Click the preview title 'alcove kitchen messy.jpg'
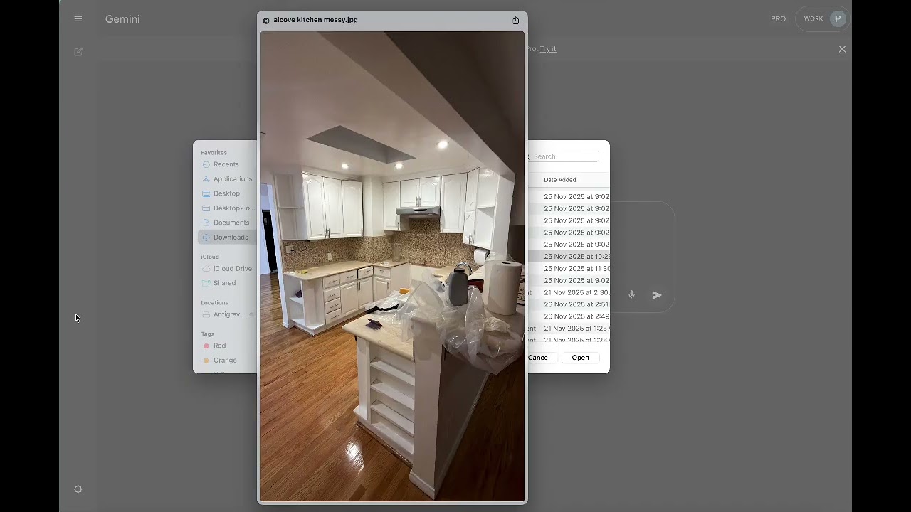This screenshot has width=911, height=512. pyautogui.click(x=315, y=20)
